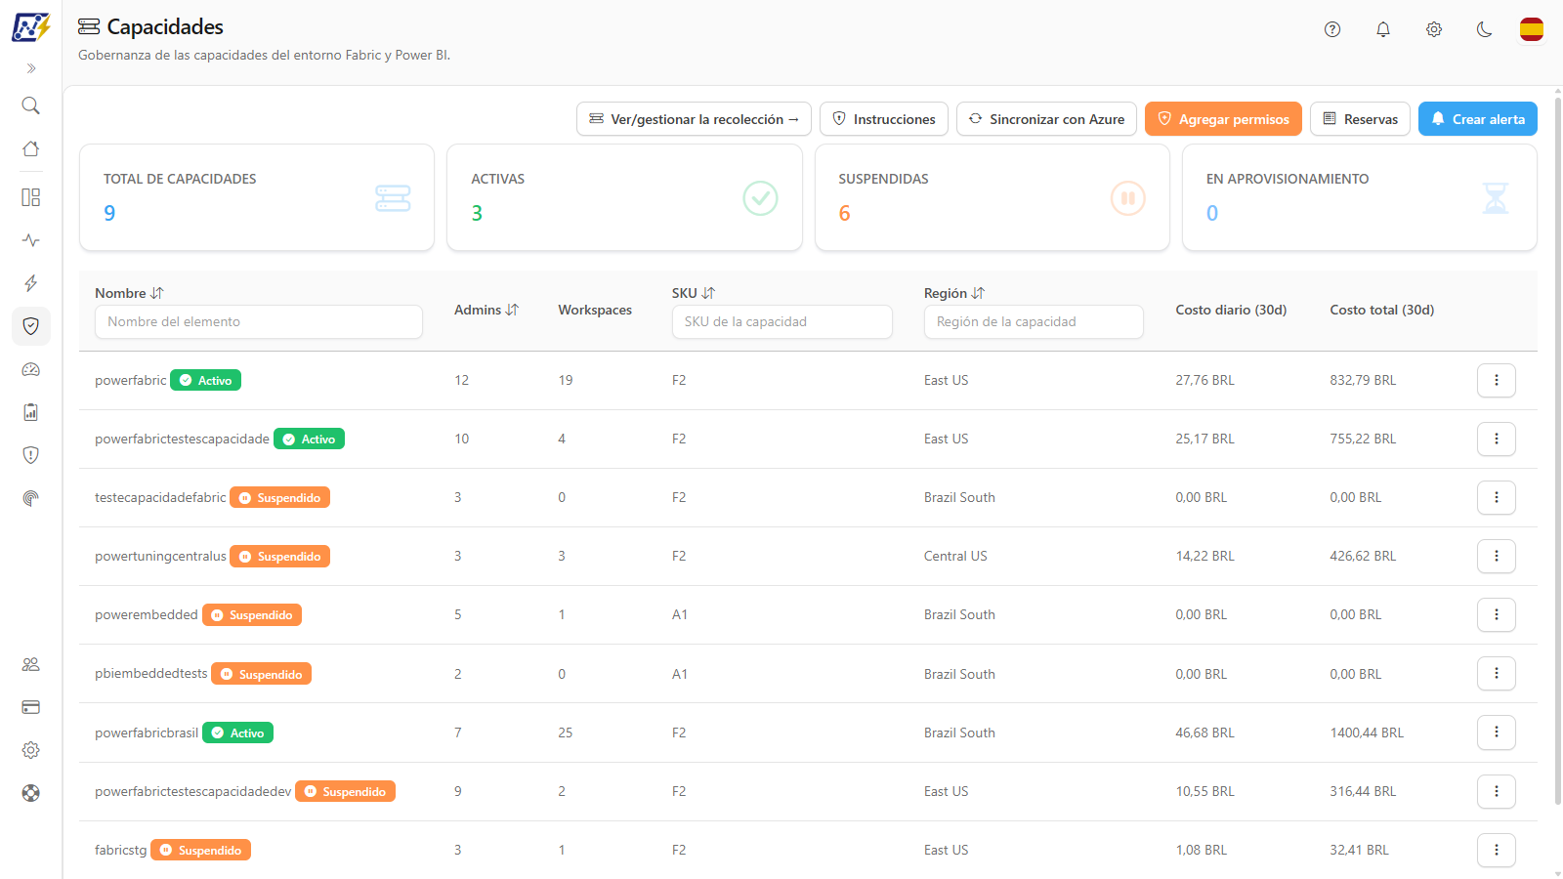This screenshot has width=1563, height=879.
Task: Open the shield alert icon in sidebar
Action: click(x=31, y=455)
